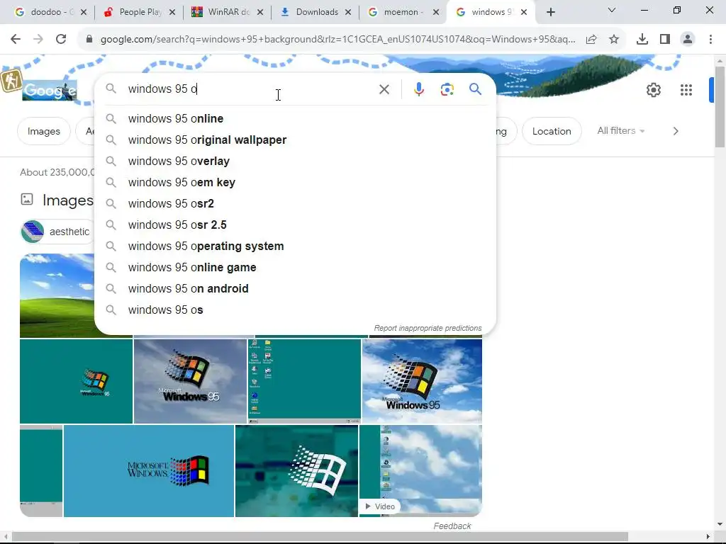This screenshot has height=544, width=726.
Task: Choose suggestion windows 95 online game
Action: click(x=295, y=268)
